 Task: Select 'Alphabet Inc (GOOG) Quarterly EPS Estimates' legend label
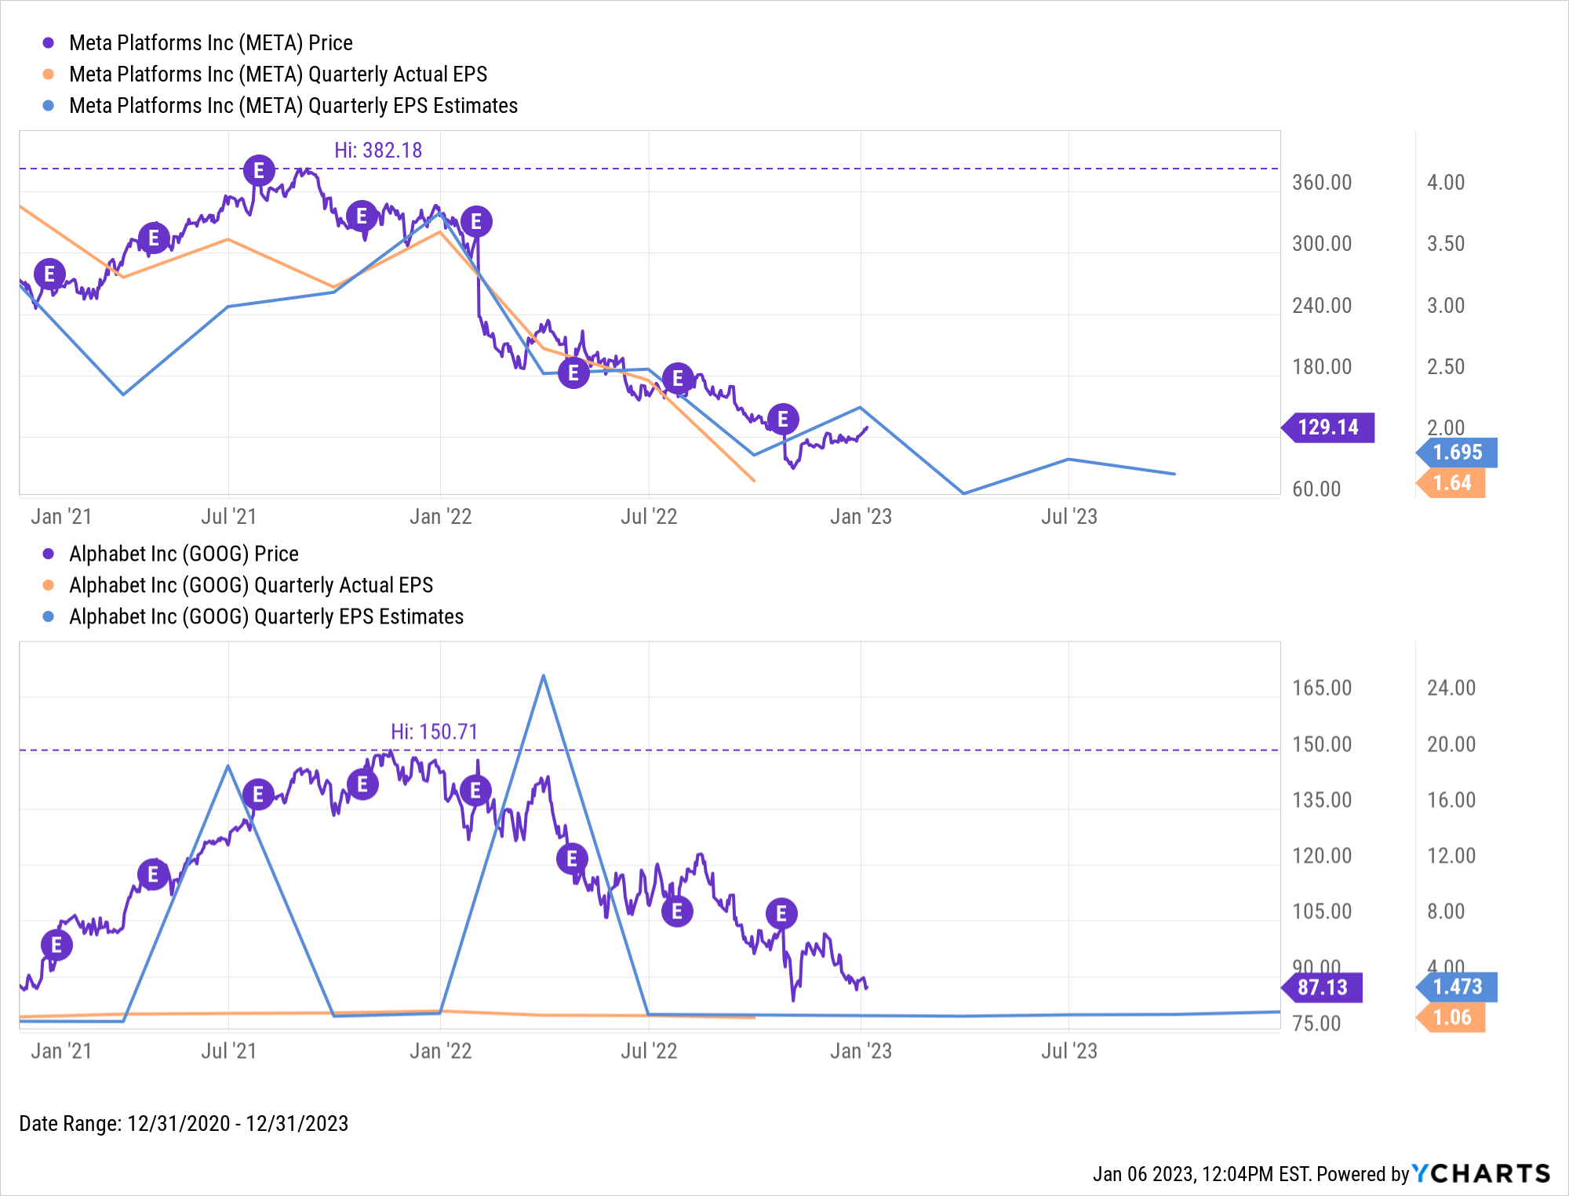click(x=267, y=616)
